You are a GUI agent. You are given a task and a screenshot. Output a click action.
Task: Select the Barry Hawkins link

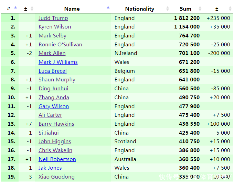click(x=56, y=124)
